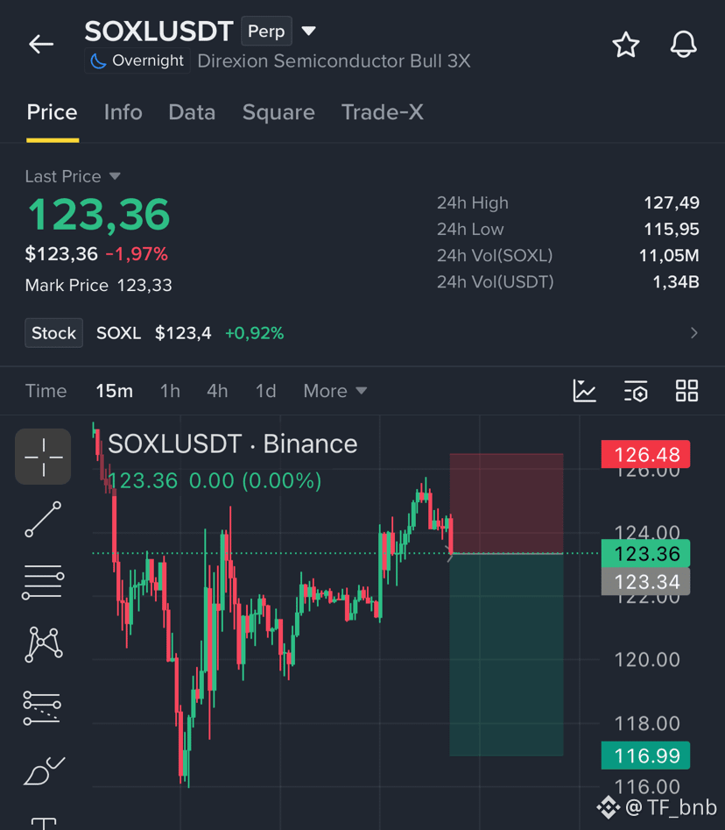Click the 24h High value 127,49
Screen dimensions: 725x830
point(672,202)
